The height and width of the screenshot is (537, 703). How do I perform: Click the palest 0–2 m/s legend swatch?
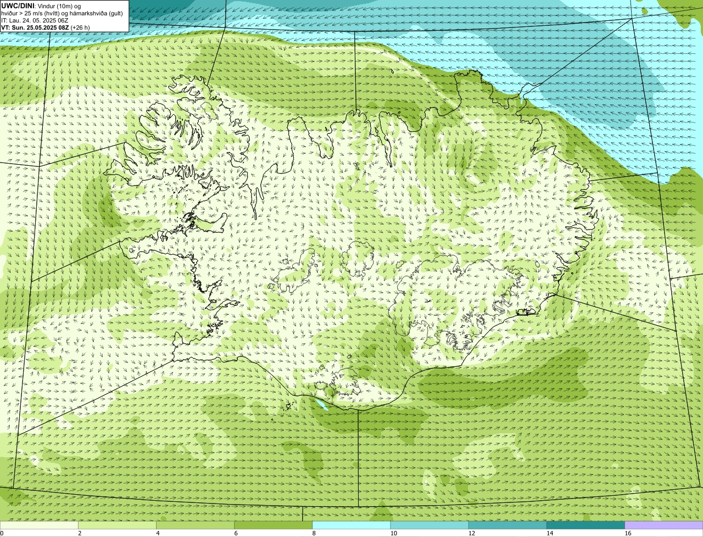tap(39, 525)
